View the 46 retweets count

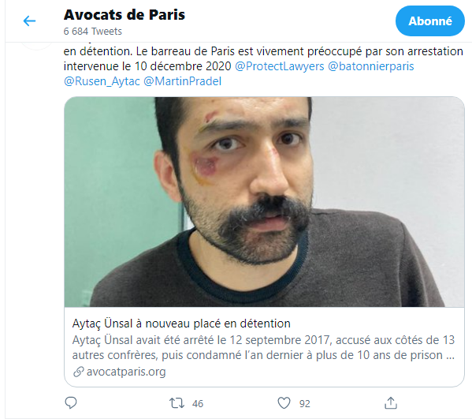198,404
